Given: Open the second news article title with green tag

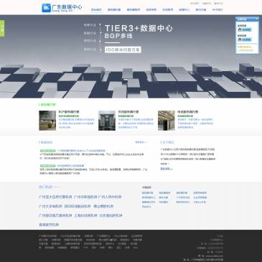Looking at the screenshot, I should tap(70, 166).
